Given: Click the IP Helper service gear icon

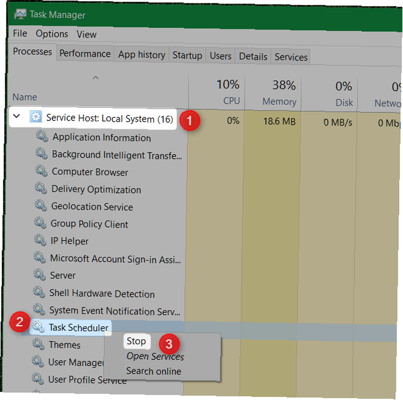Looking at the screenshot, I should pyautogui.click(x=40, y=240).
